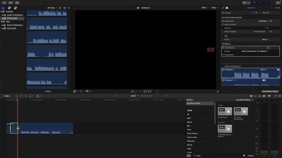Disable the Compressor effect checkbox
This screenshot has height=158, width=282.
[x=223, y=48]
